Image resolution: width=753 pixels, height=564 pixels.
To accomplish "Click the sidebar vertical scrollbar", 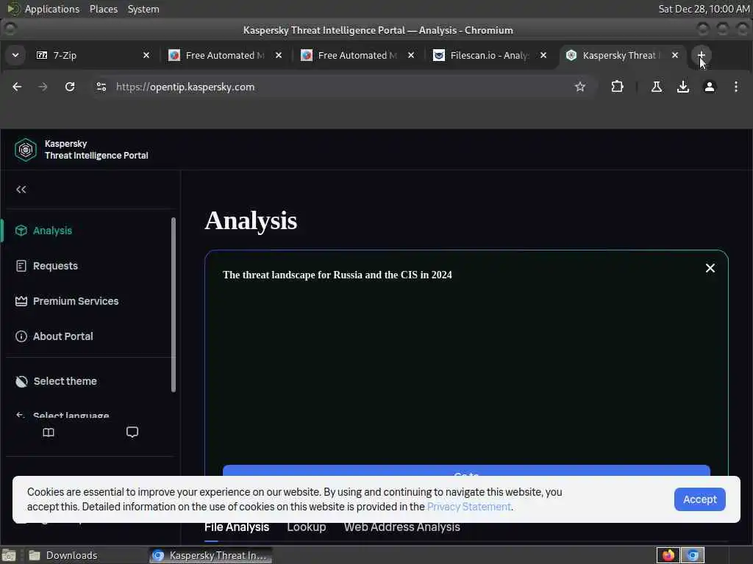I will click(174, 305).
